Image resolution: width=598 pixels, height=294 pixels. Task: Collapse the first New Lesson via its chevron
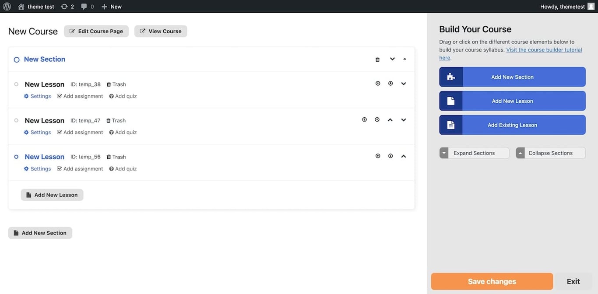[403, 83]
